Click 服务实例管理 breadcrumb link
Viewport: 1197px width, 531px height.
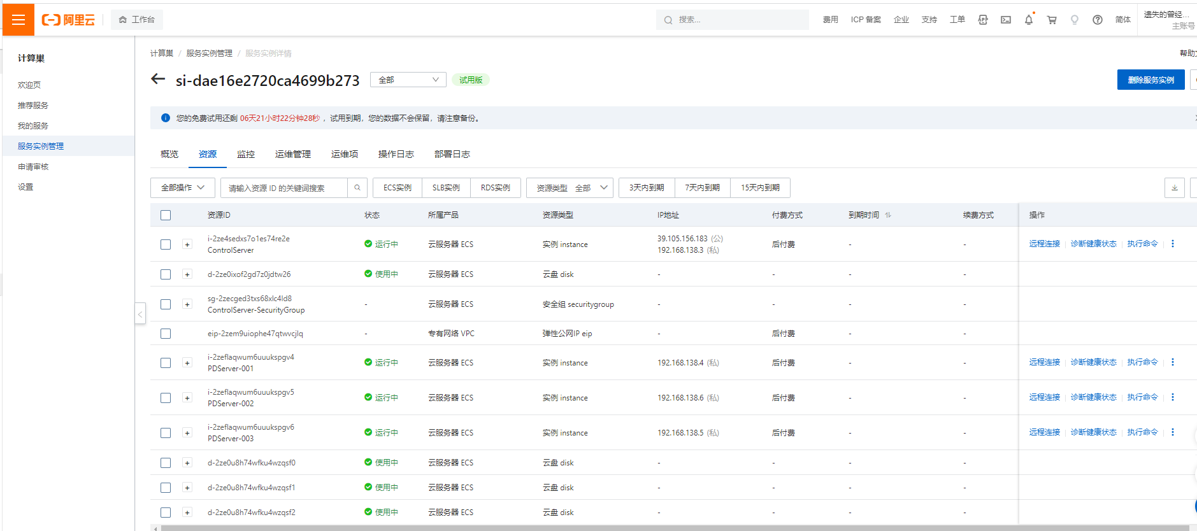[x=210, y=53]
